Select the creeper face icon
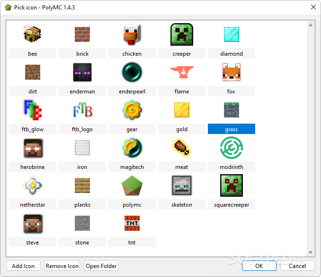This screenshot has height=277, width=321. (x=182, y=34)
